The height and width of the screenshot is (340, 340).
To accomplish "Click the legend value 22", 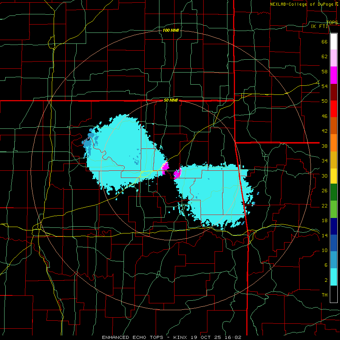I will (x=325, y=206).
